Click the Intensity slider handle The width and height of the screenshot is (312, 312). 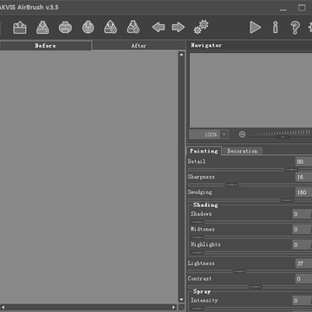(x=198, y=309)
